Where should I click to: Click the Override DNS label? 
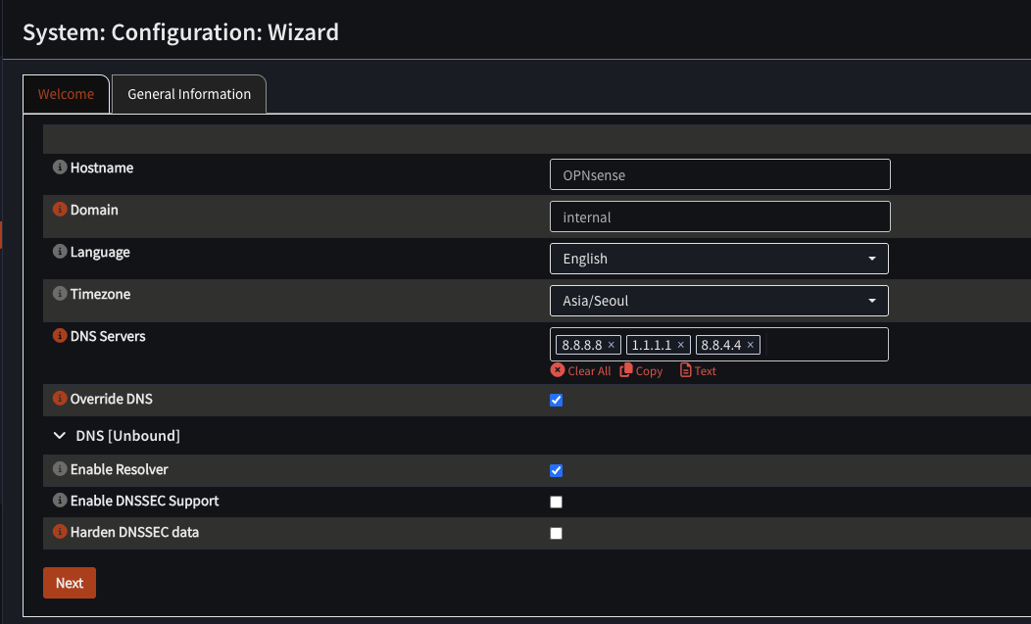coord(111,399)
